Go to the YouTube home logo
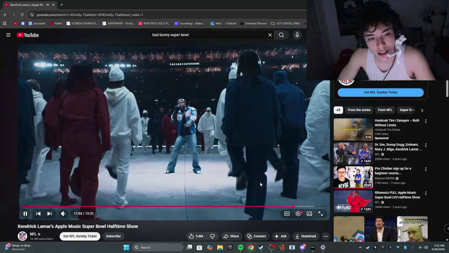Image resolution: width=449 pixels, height=253 pixels. tap(28, 35)
